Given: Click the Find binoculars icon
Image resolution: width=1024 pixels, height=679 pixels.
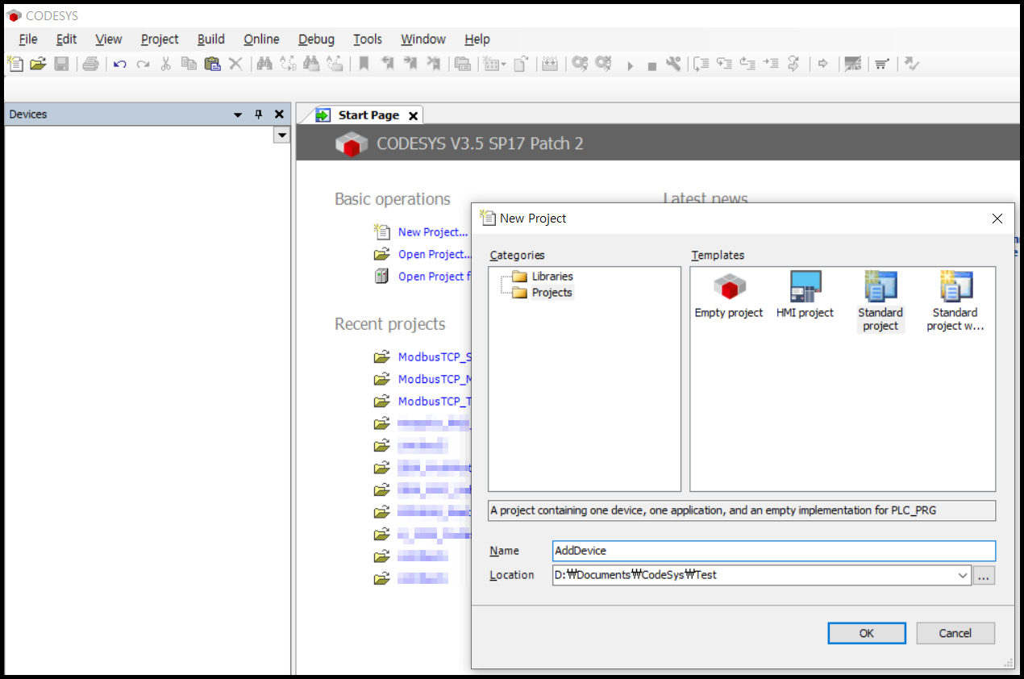Looking at the screenshot, I should point(264,64).
